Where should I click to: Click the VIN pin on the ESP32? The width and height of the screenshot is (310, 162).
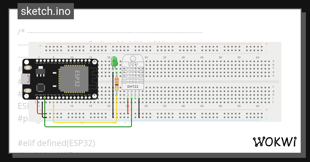[x=36, y=61]
